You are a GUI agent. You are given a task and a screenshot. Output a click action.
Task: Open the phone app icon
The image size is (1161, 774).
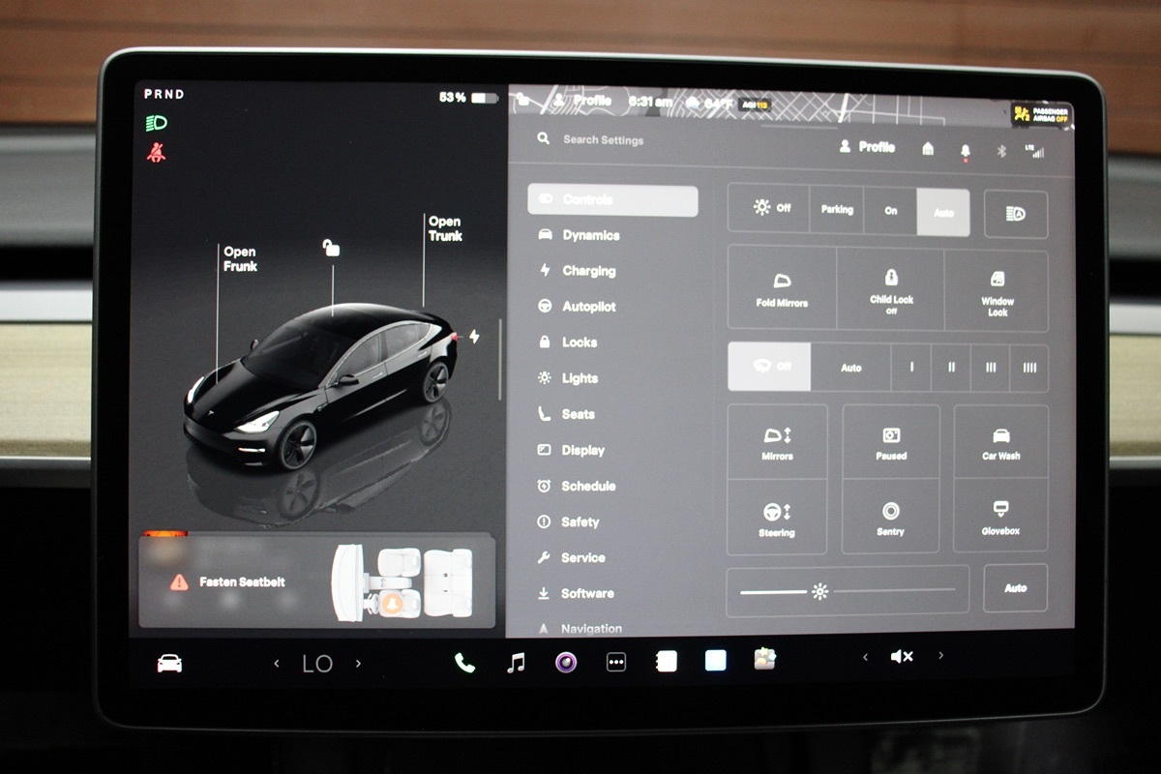[x=465, y=663]
